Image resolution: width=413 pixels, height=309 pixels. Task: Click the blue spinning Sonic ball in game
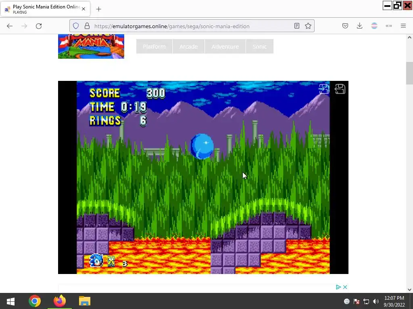coord(202,146)
